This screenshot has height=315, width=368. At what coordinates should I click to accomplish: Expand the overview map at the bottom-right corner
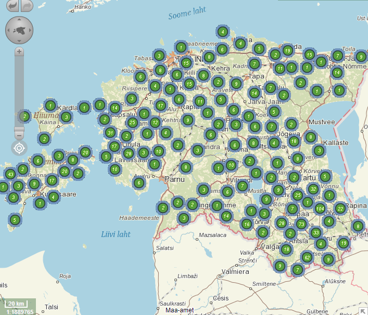click(x=362, y=310)
